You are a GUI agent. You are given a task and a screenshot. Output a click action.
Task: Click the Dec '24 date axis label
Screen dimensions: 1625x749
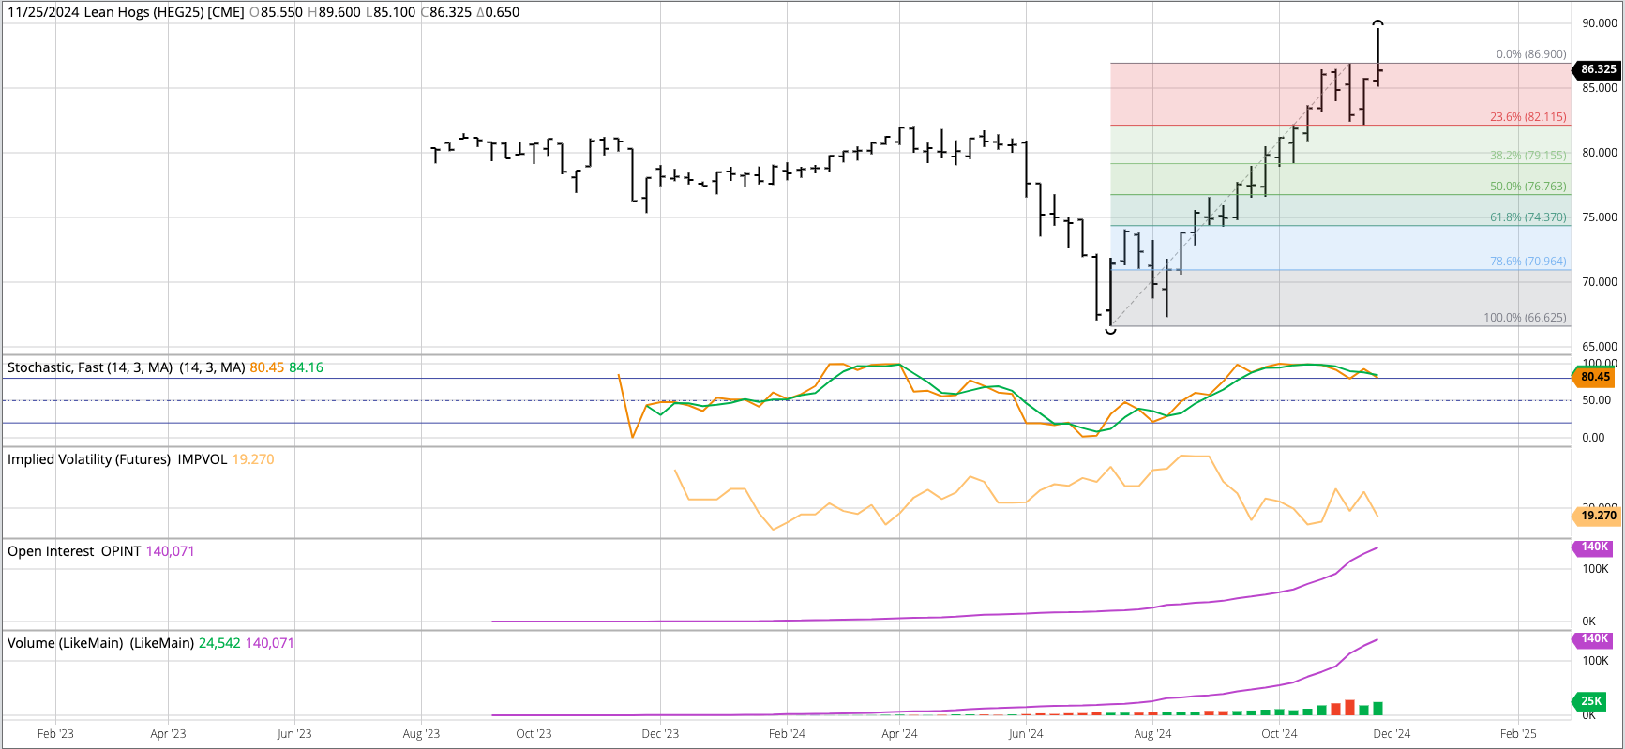click(x=1392, y=734)
